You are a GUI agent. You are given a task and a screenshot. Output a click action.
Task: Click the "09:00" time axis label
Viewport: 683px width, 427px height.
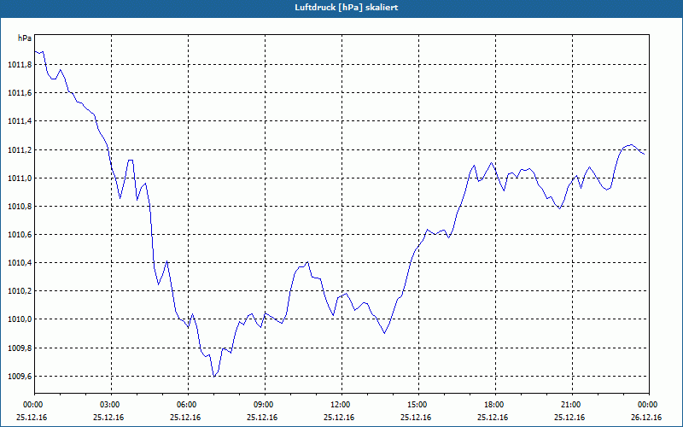coord(262,405)
